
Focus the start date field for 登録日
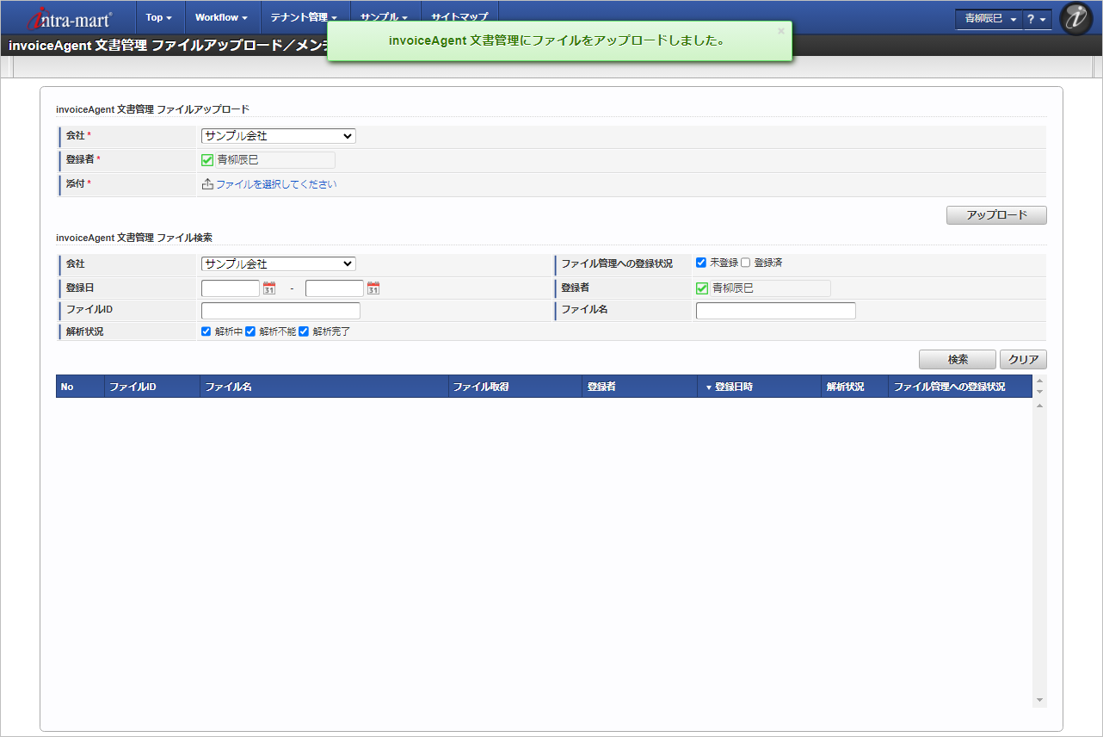point(231,288)
